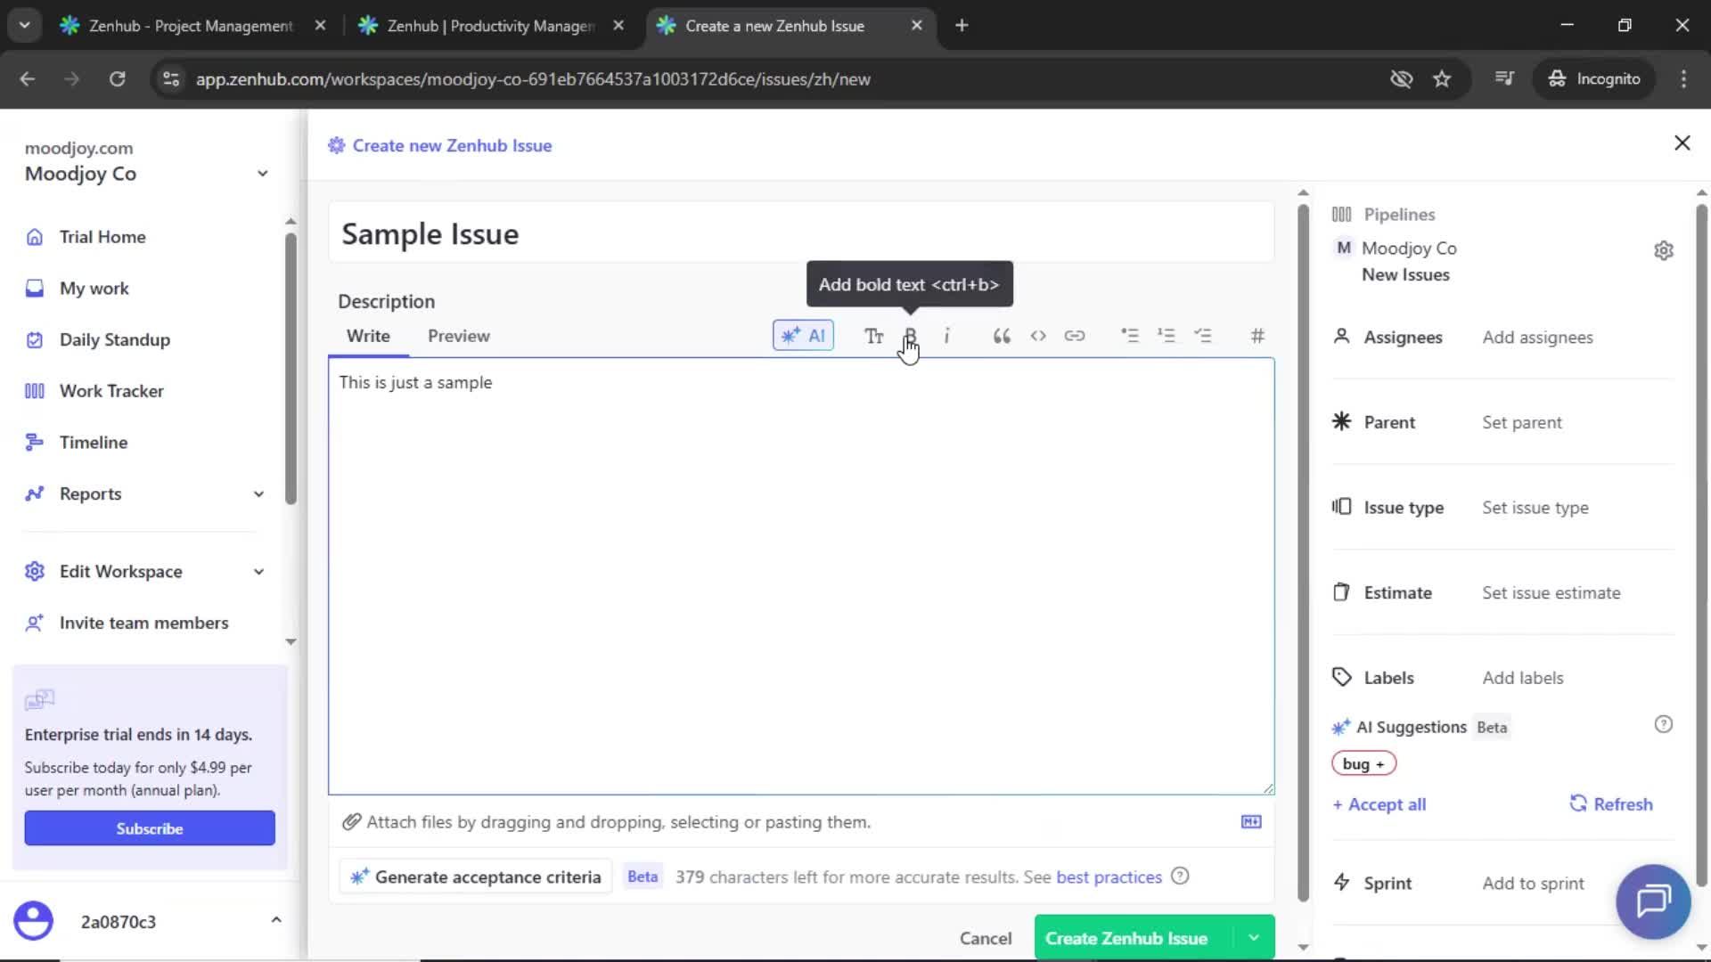Image resolution: width=1711 pixels, height=962 pixels.
Task: Switch to the Preview tab
Action: coord(458,336)
